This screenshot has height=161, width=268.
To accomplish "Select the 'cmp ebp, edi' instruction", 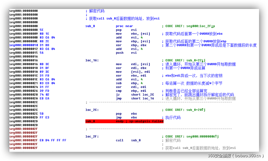I will coord(131,91).
